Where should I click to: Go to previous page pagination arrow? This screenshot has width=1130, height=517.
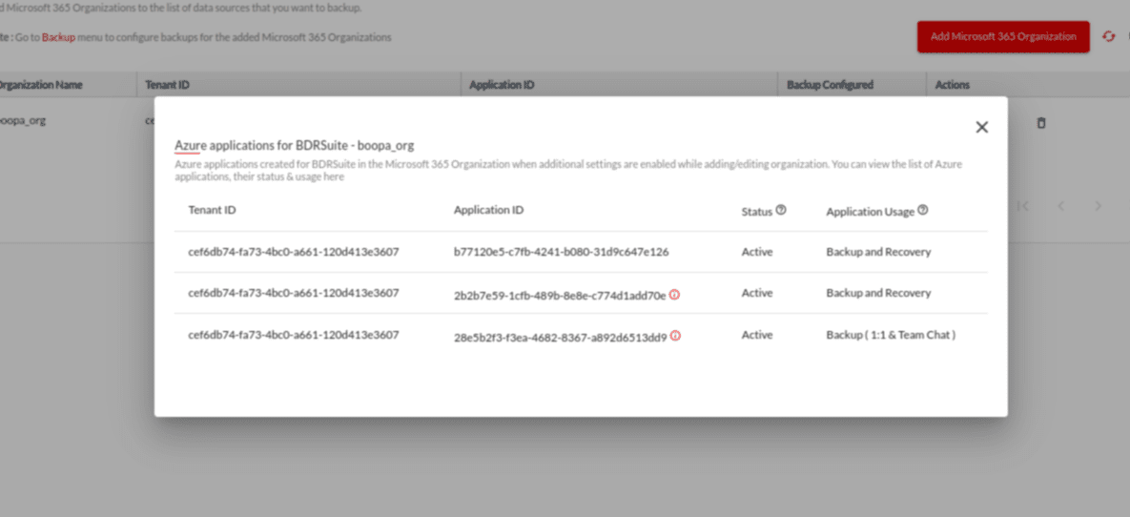point(1060,206)
